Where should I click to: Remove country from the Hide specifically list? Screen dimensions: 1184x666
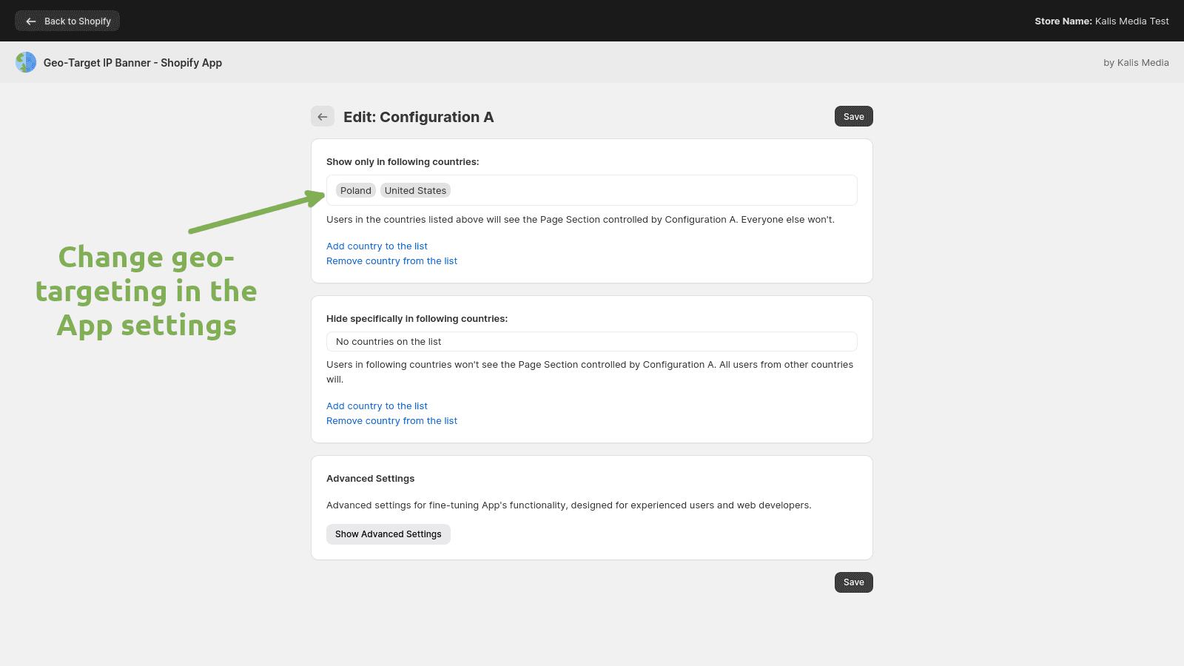(391, 421)
